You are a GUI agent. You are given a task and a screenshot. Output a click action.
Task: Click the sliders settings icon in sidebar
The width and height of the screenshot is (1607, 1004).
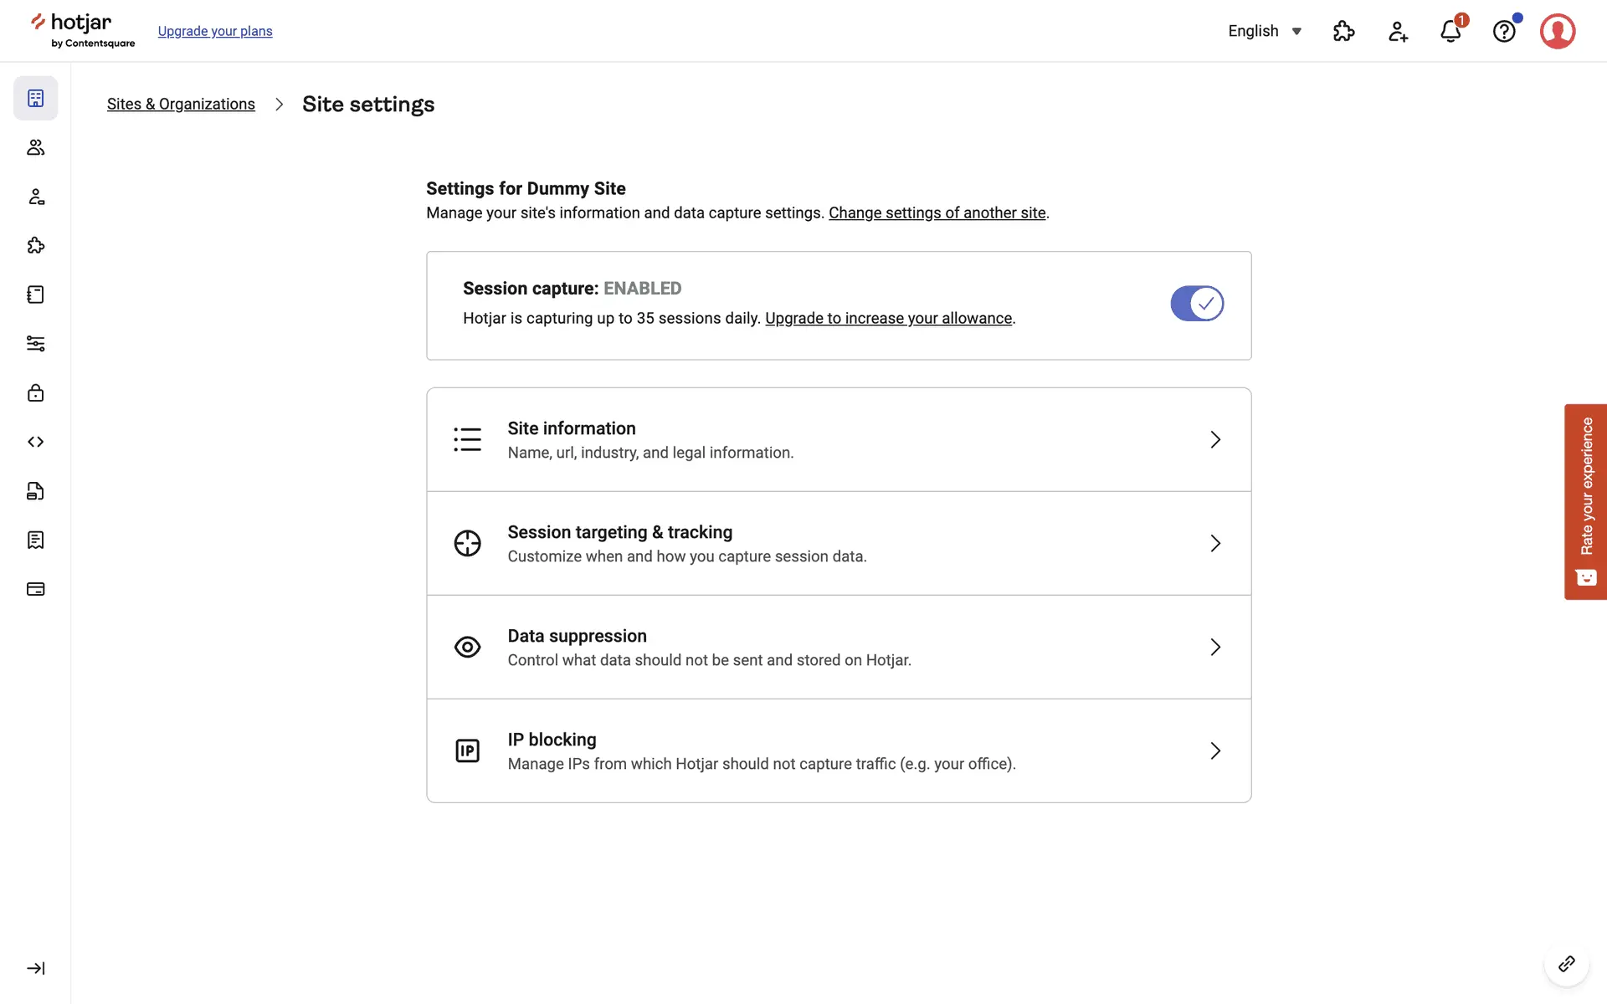click(x=35, y=344)
